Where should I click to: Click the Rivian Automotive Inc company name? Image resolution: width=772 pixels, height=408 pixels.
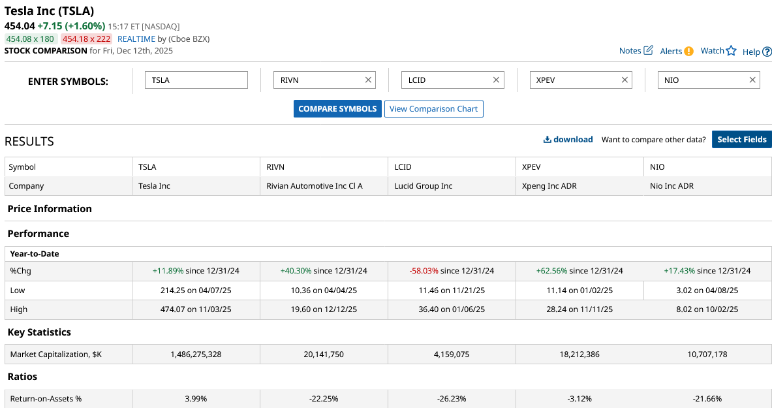[x=315, y=186]
